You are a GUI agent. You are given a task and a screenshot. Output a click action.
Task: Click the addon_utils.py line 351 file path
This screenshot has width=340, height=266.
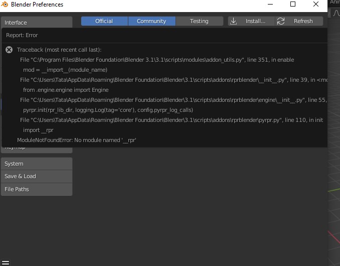point(157,60)
